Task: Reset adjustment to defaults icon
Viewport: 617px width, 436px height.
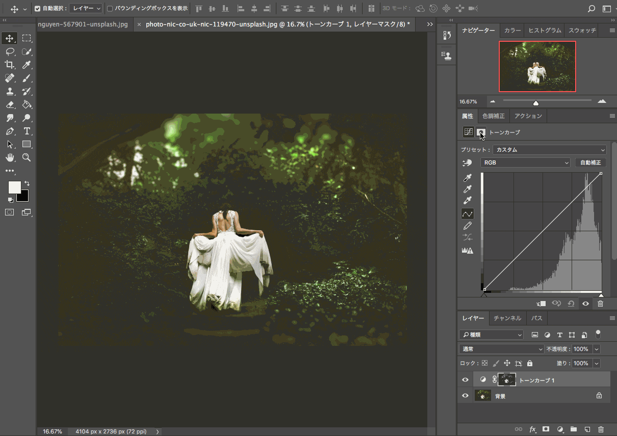Action: pos(571,304)
